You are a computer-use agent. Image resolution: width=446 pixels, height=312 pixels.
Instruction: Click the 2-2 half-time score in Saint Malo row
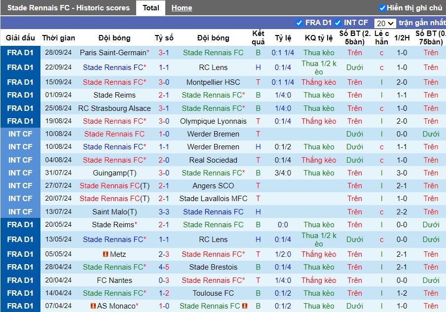402,211
